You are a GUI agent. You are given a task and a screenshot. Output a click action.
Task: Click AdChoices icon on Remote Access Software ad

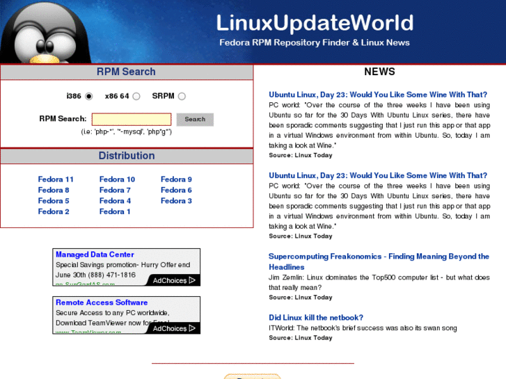pos(192,328)
